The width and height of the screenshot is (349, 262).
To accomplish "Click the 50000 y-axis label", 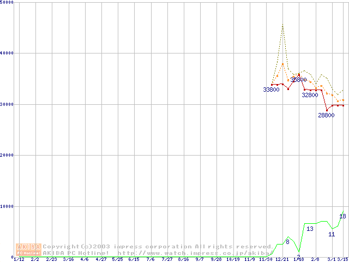I will (x=8, y=2).
